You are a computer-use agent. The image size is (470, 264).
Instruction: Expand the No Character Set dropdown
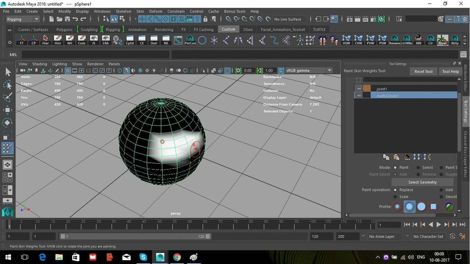[x=429, y=236]
